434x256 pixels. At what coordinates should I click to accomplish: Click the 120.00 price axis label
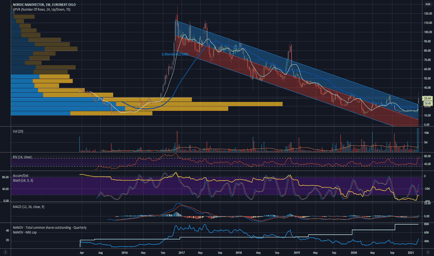[427, 13]
